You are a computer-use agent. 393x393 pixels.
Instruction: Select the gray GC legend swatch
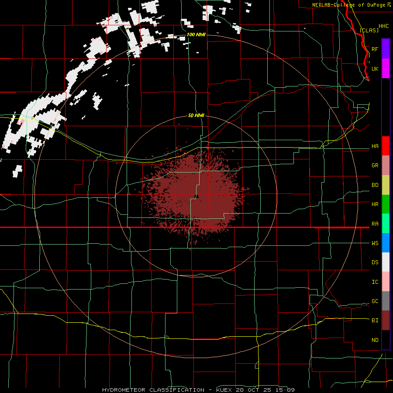click(x=386, y=301)
